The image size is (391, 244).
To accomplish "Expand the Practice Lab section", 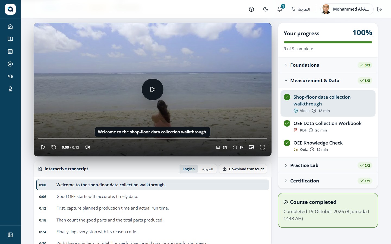I will (x=328, y=165).
